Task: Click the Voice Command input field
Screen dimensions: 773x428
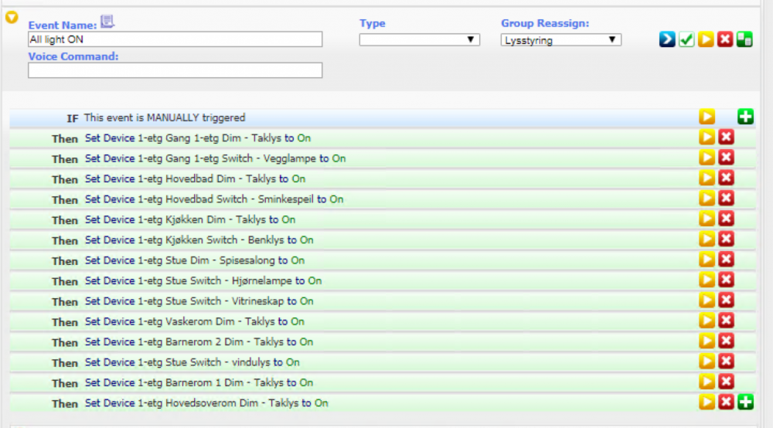Action: tap(175, 70)
